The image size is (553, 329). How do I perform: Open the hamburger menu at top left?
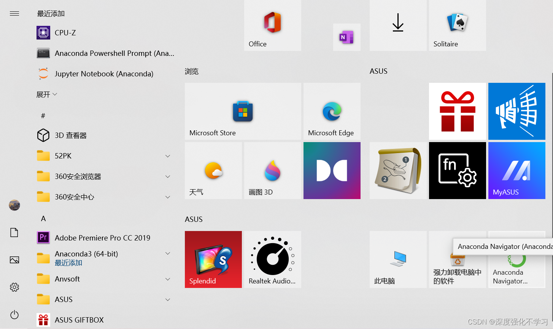tap(14, 14)
